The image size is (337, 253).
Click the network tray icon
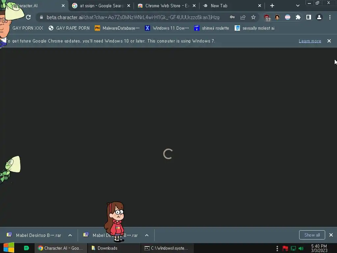pos(293,248)
